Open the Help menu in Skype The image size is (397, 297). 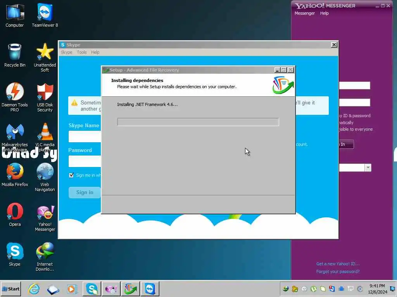tap(95, 52)
